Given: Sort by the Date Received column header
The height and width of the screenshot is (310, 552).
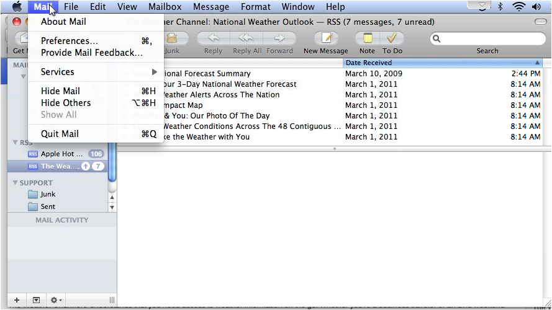Looking at the screenshot, I should point(441,63).
